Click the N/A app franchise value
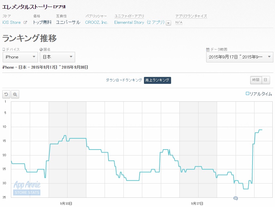The width and height of the screenshot is (275, 207). click(x=179, y=22)
